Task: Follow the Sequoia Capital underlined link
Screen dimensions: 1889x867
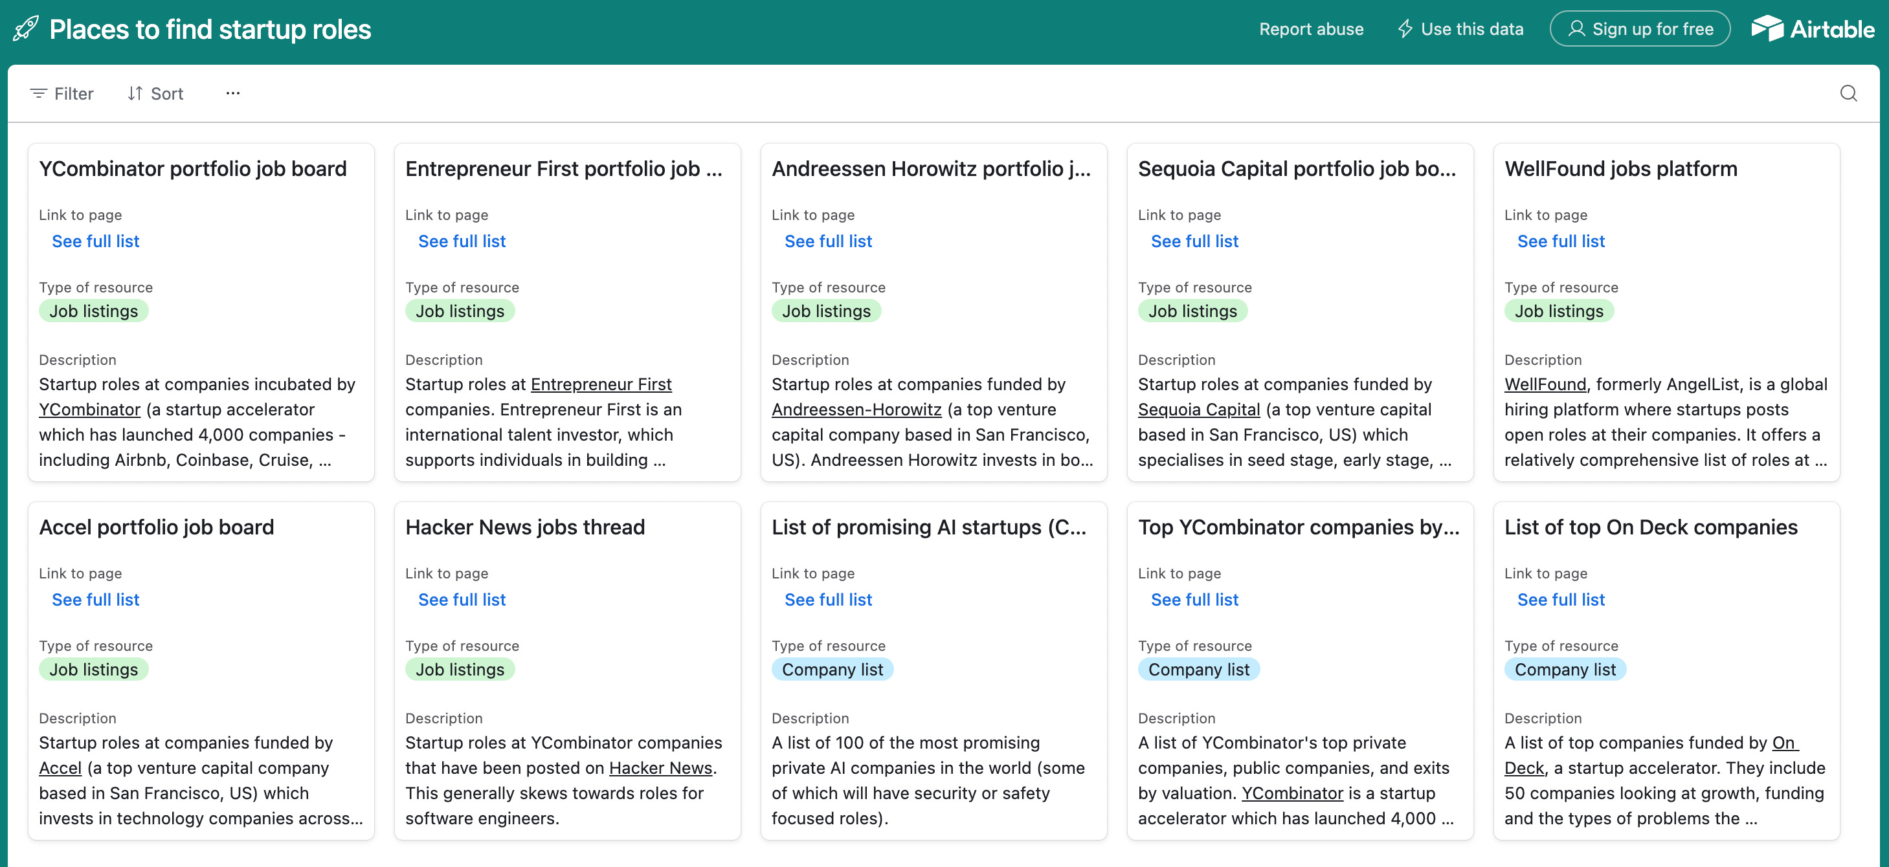Action: click(x=1198, y=409)
